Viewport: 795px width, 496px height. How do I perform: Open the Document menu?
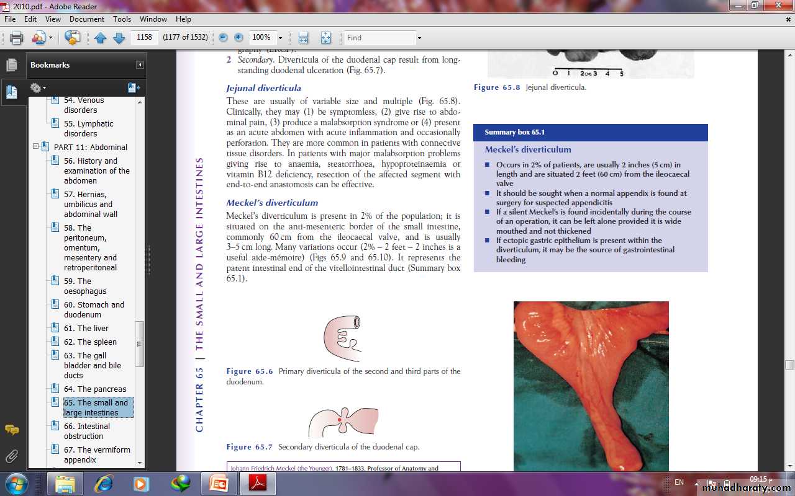[x=86, y=19]
